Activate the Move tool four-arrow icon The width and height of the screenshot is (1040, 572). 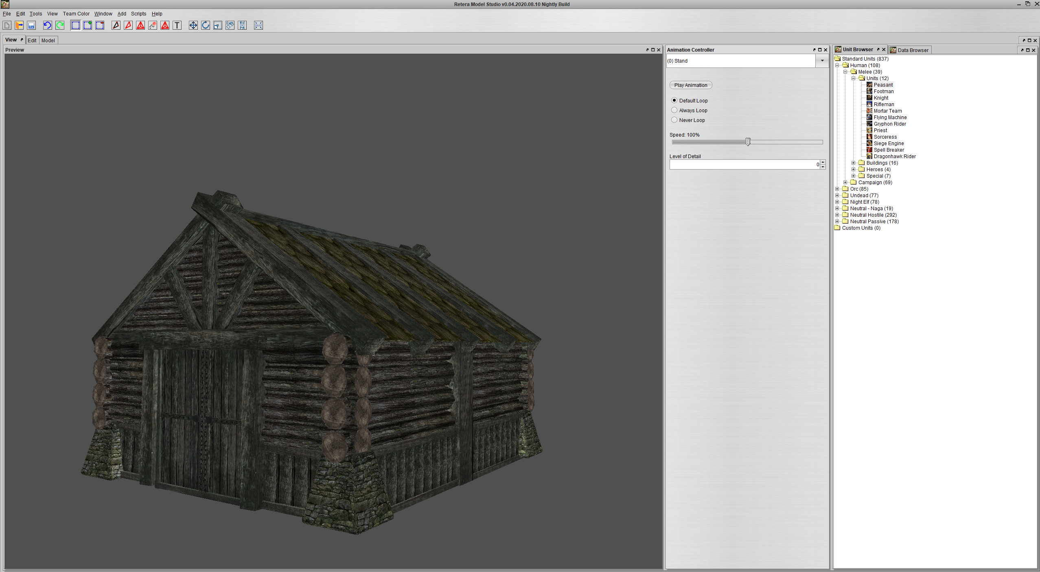click(193, 25)
